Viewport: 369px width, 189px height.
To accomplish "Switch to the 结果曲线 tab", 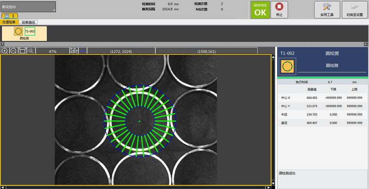I will [28, 22].
